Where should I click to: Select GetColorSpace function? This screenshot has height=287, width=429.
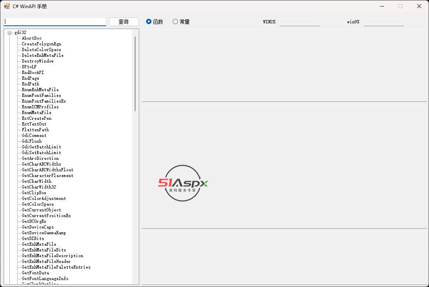[38, 204]
